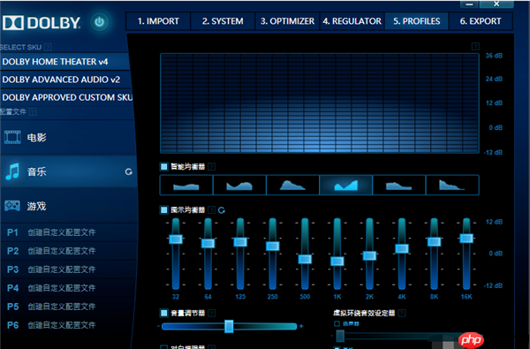Open help for 智能均衡器
The height and width of the screenshot is (349, 530).
212,167
